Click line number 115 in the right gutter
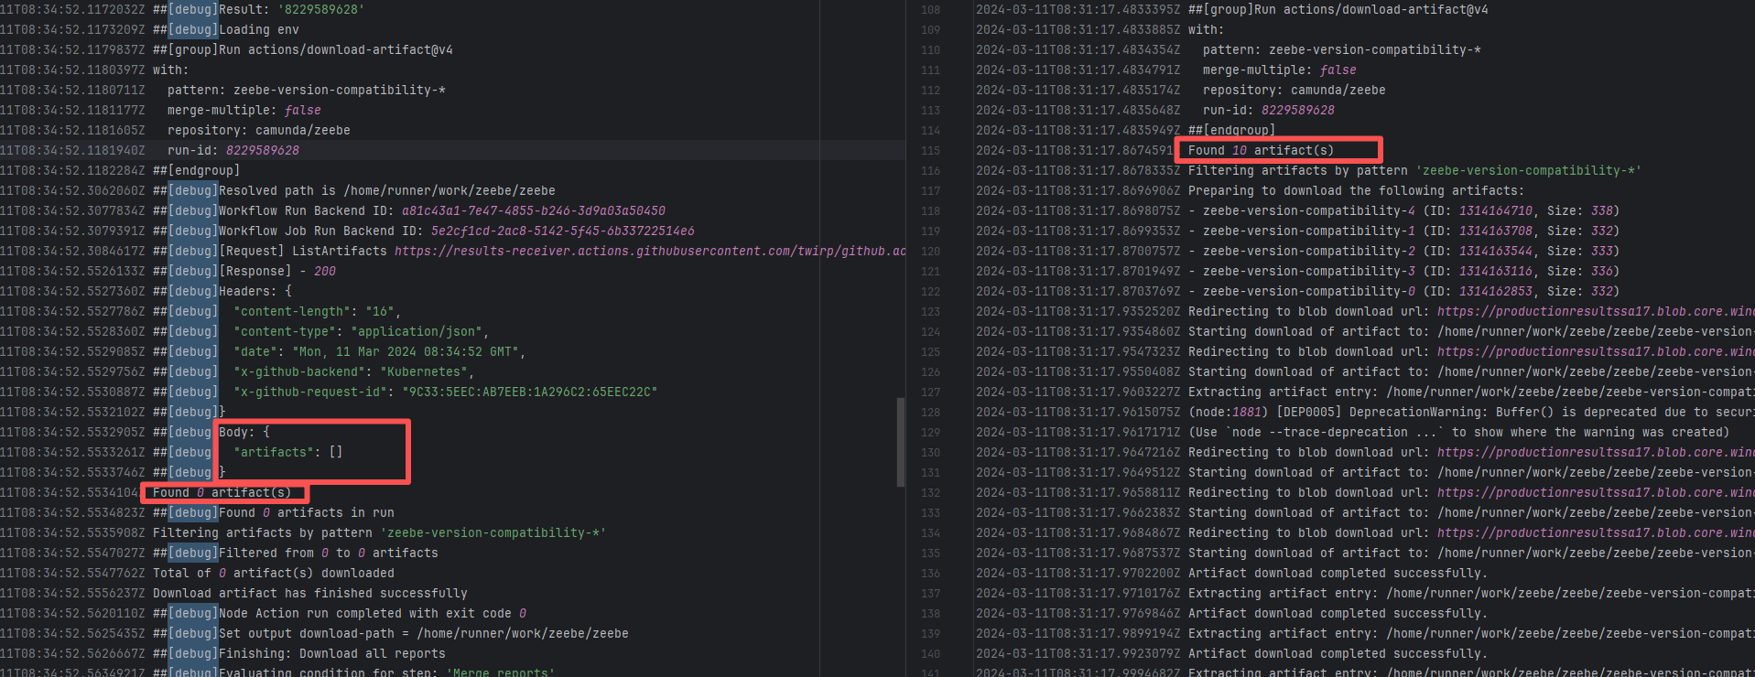Viewport: 1755px width, 677px height. (930, 150)
